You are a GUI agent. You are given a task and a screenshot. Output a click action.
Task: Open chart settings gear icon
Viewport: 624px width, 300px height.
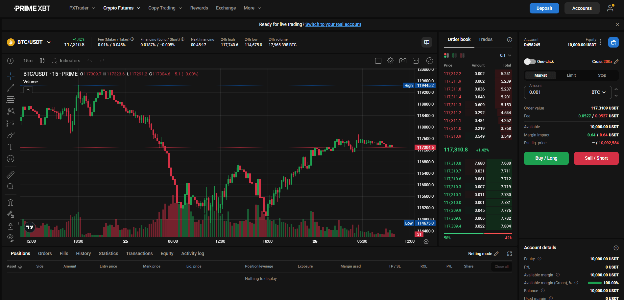pyautogui.click(x=391, y=61)
